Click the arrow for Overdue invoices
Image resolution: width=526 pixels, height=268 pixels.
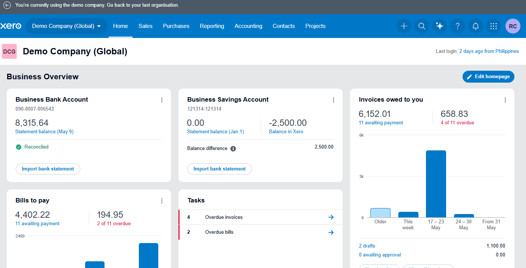tap(331, 217)
